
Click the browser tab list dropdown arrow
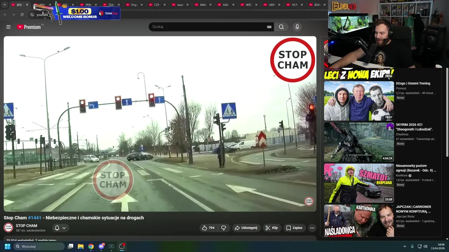[x=5, y=5]
